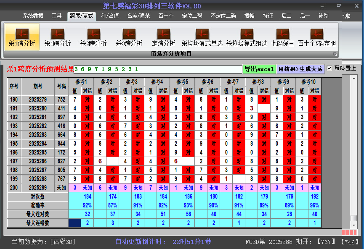Select the 七码保3 tool
The width and height of the screenshot is (364, 249).
click(283, 37)
